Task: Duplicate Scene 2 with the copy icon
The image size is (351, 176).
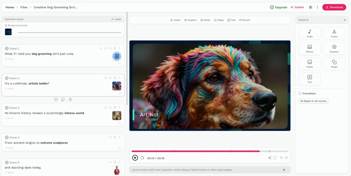Action: coord(63,100)
